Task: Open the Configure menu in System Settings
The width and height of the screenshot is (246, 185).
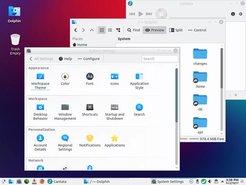Action: 88,59
